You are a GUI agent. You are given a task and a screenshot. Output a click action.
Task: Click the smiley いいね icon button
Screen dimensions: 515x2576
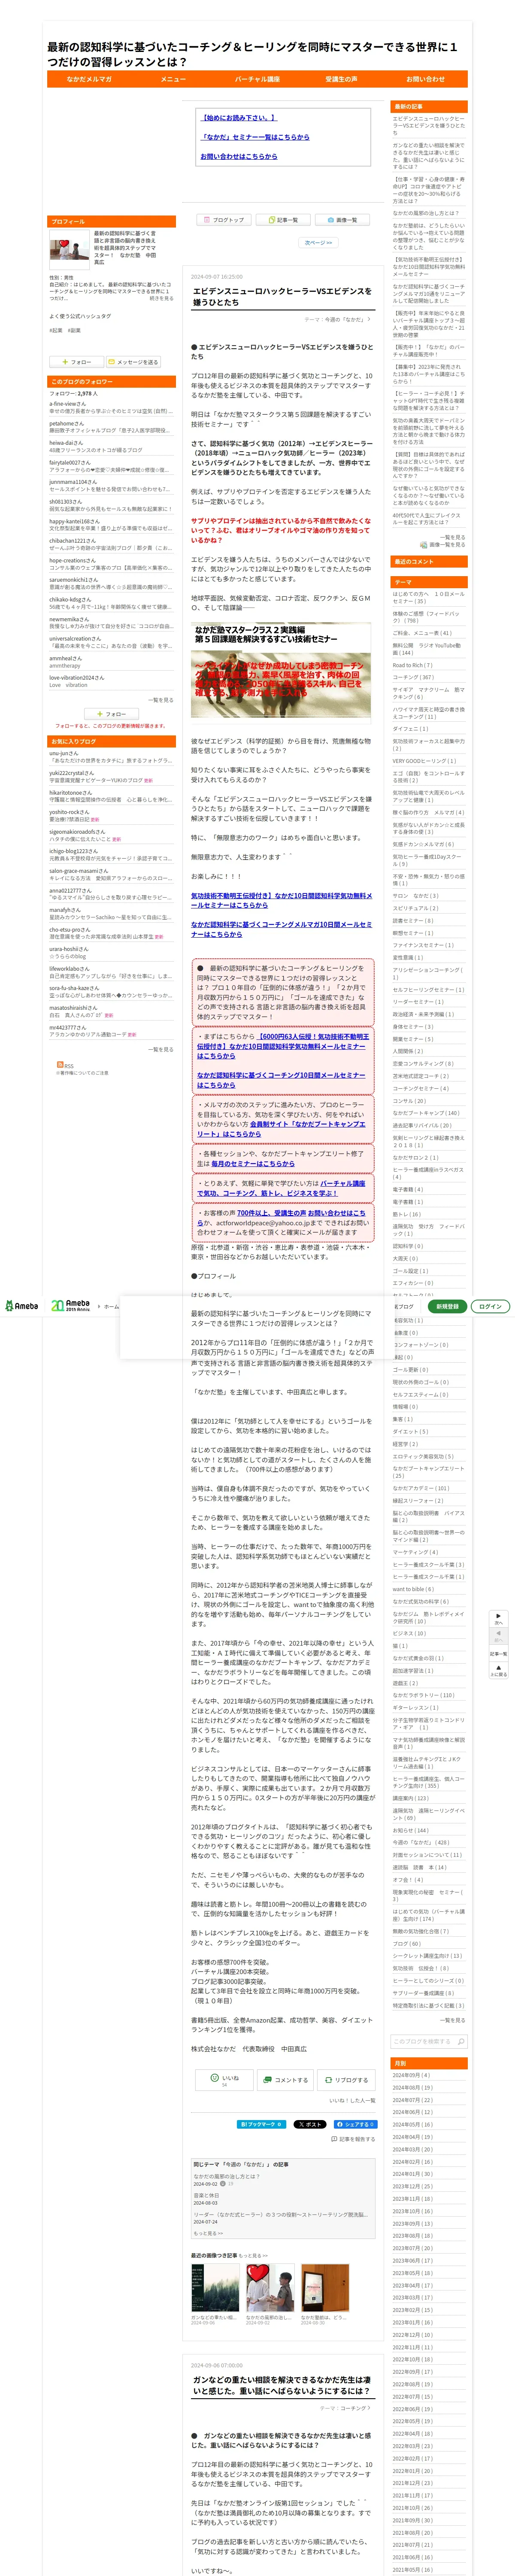(x=224, y=2080)
